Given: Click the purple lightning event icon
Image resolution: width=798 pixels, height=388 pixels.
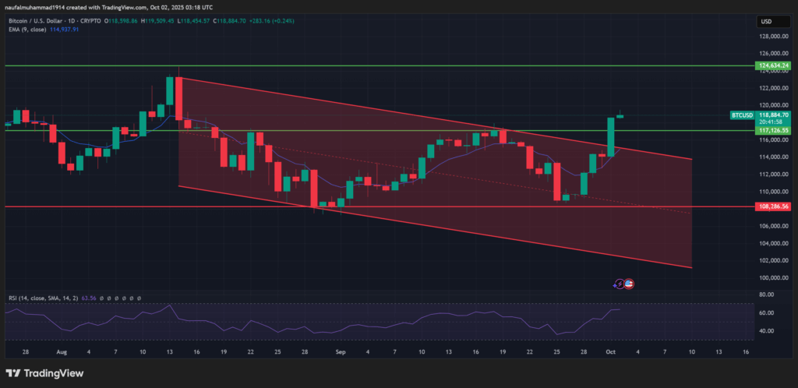Looking at the screenshot, I should point(620,284).
